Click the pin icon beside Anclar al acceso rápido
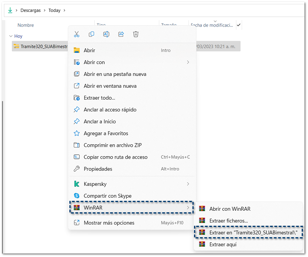 pyautogui.click(x=77, y=110)
